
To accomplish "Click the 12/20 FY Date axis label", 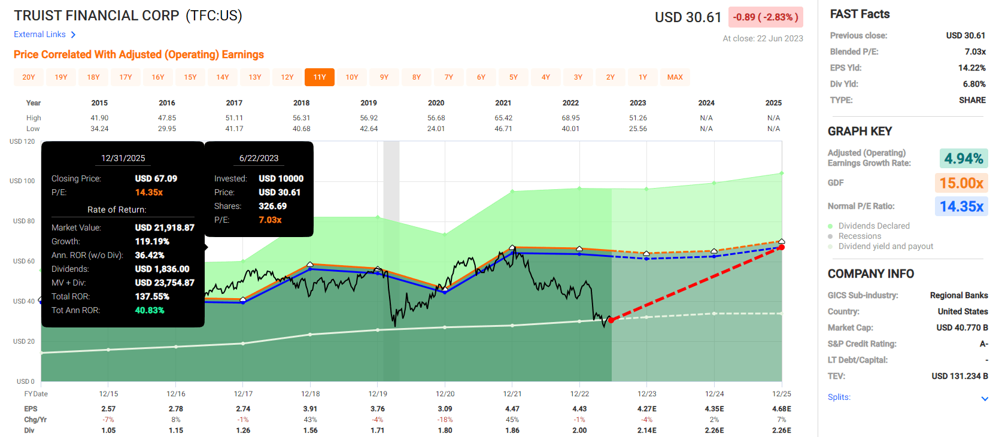I will 445,394.
